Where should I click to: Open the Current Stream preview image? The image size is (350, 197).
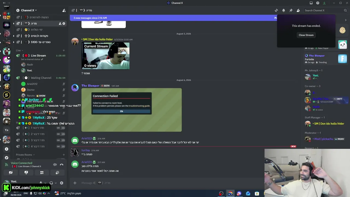(x=106, y=56)
